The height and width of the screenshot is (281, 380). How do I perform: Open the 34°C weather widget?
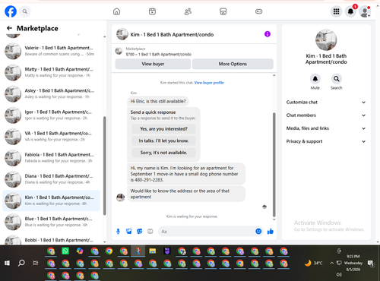click(314, 263)
